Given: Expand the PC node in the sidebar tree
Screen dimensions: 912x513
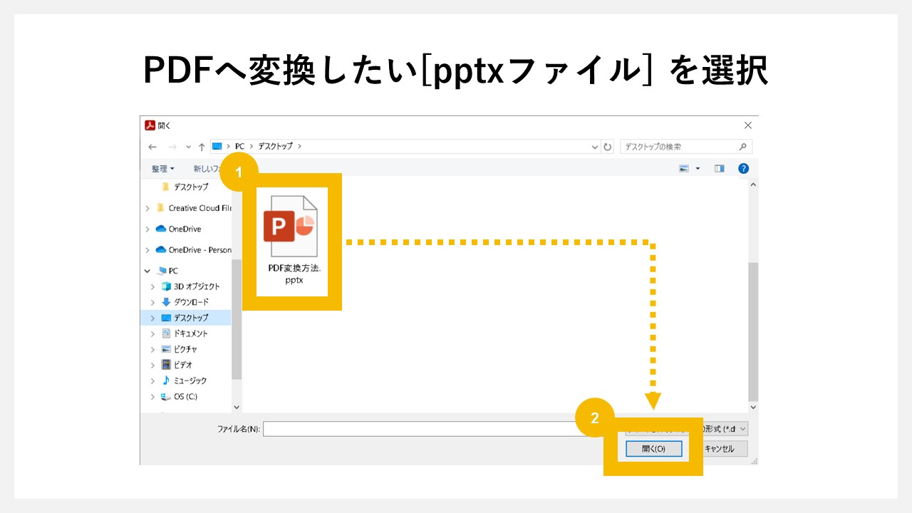Looking at the screenshot, I should click(147, 271).
